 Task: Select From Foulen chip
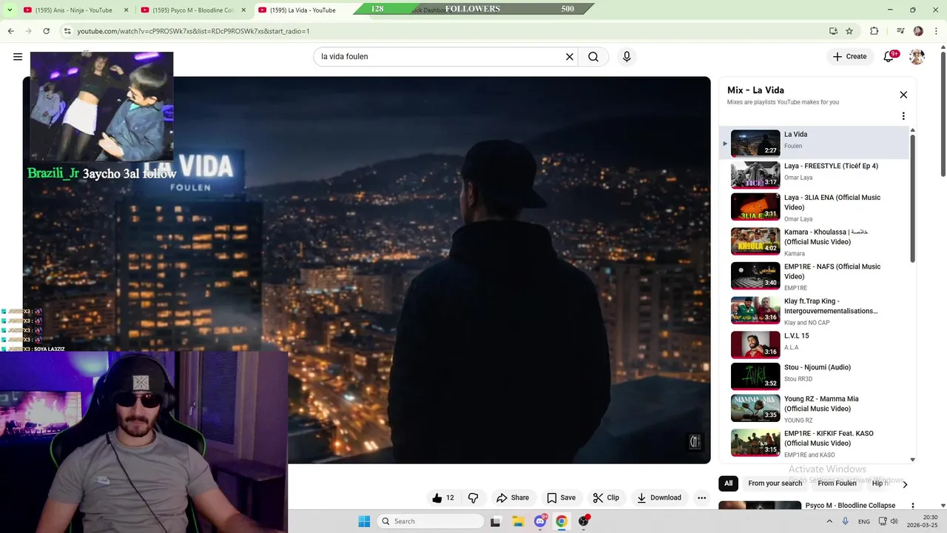pos(837,483)
